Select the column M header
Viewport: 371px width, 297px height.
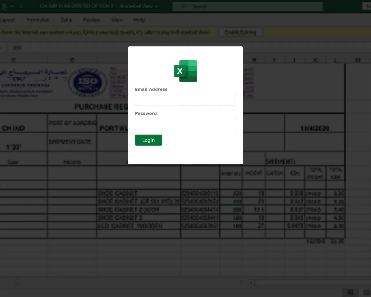tap(358, 60)
